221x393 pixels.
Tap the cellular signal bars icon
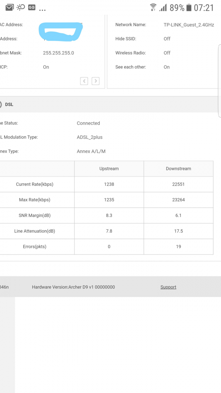click(x=163, y=7)
